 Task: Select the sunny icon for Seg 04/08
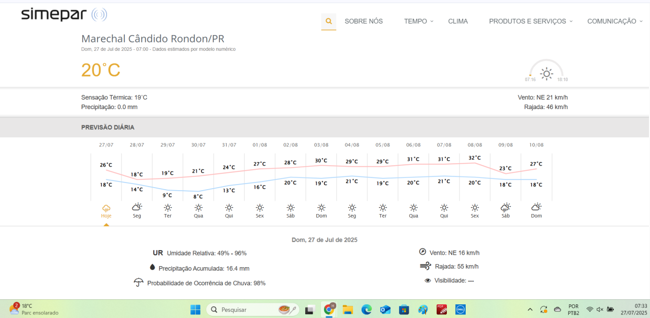[x=352, y=207]
